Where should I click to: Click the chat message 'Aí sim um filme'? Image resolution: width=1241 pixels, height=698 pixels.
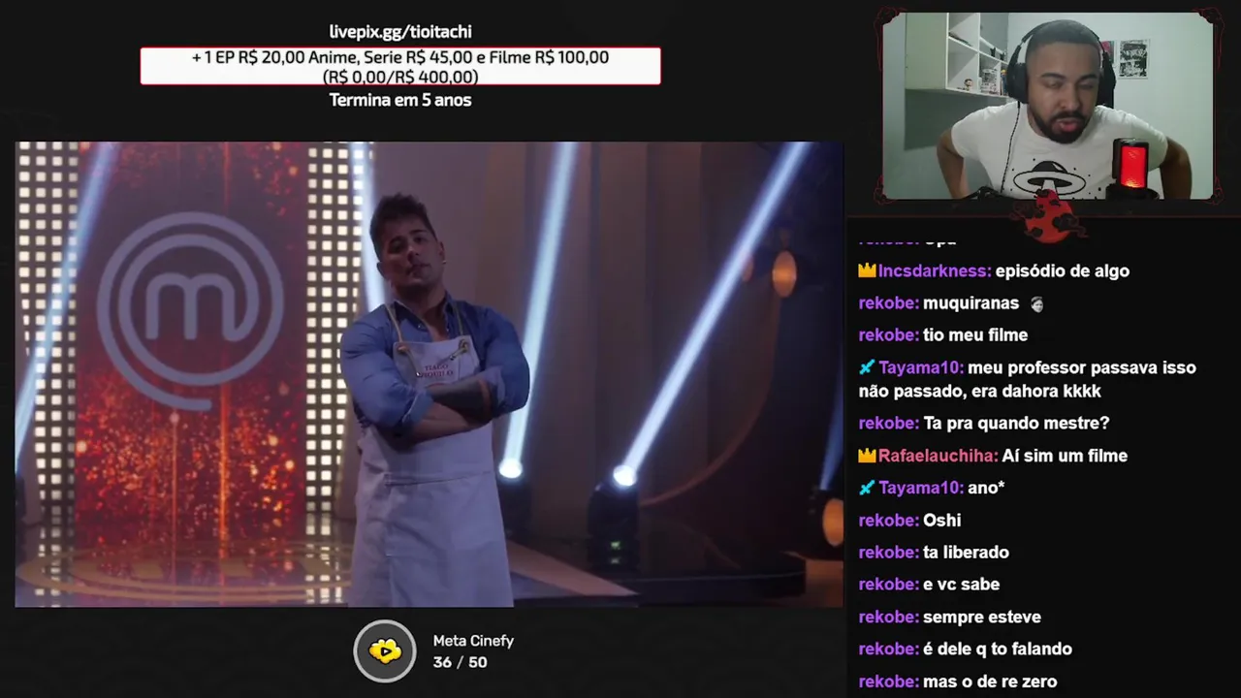tap(1065, 456)
